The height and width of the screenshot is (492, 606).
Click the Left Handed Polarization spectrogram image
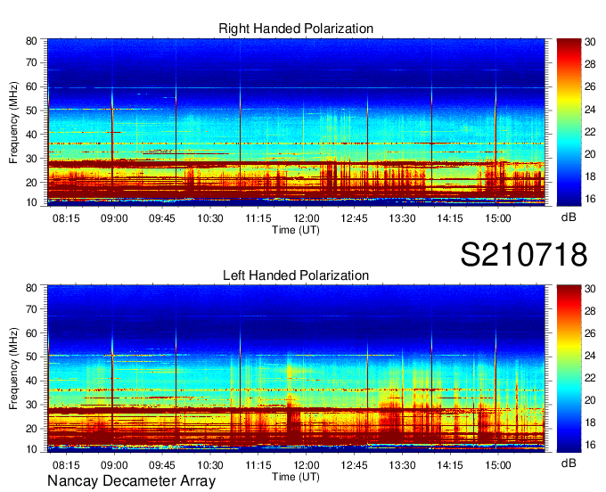296,369
